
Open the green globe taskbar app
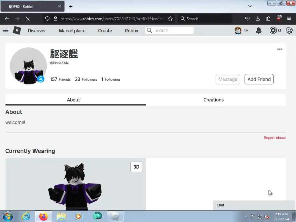(97, 216)
